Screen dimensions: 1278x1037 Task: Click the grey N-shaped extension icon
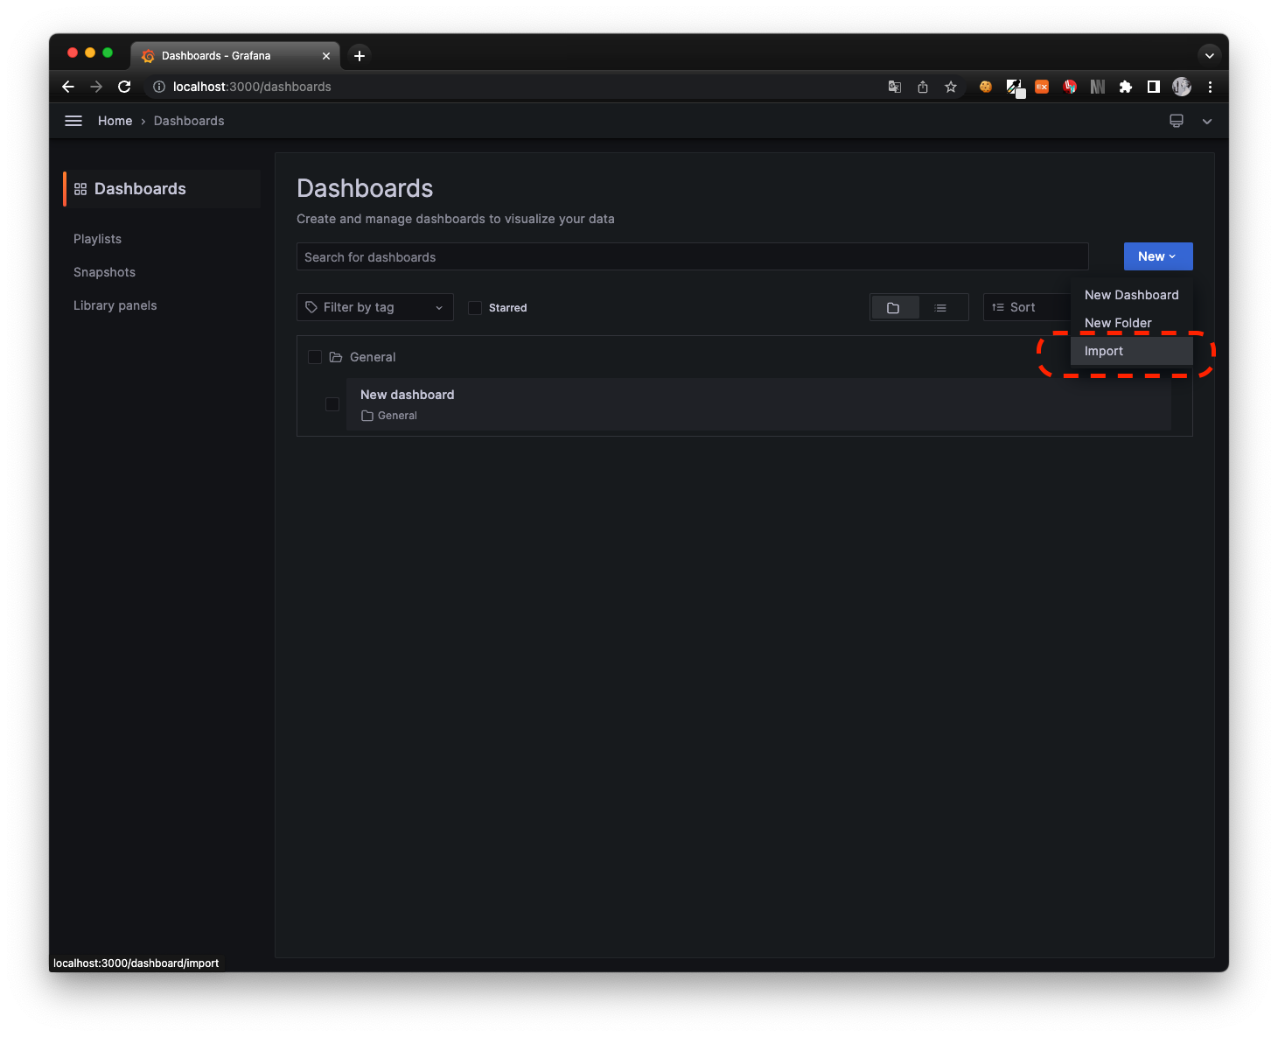[1098, 87]
